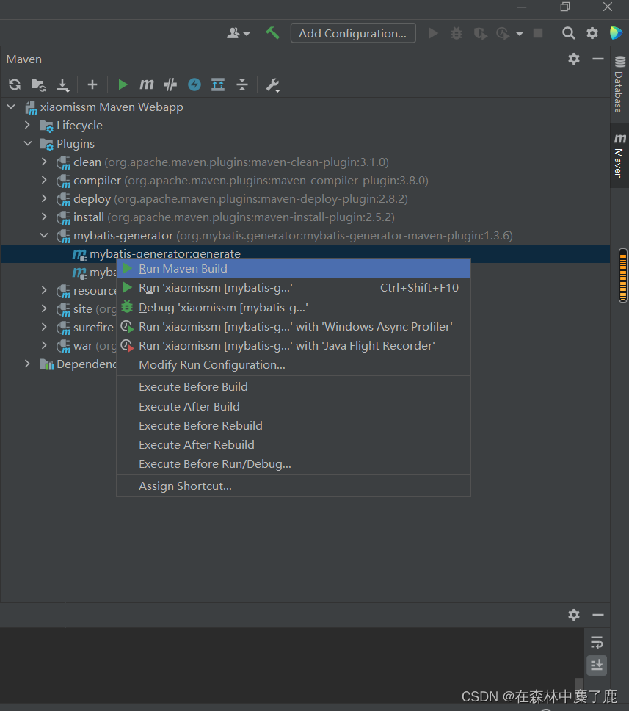Open Search Everywhere magnifier
Image resolution: width=629 pixels, height=711 pixels.
(568, 33)
